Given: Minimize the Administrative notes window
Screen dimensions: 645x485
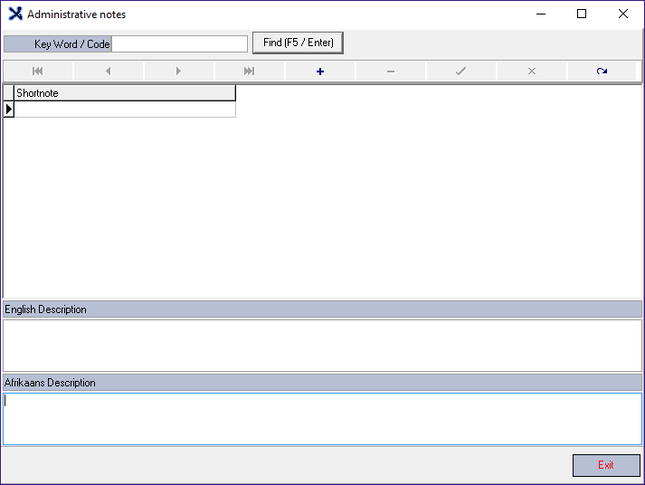Looking at the screenshot, I should click(541, 14).
